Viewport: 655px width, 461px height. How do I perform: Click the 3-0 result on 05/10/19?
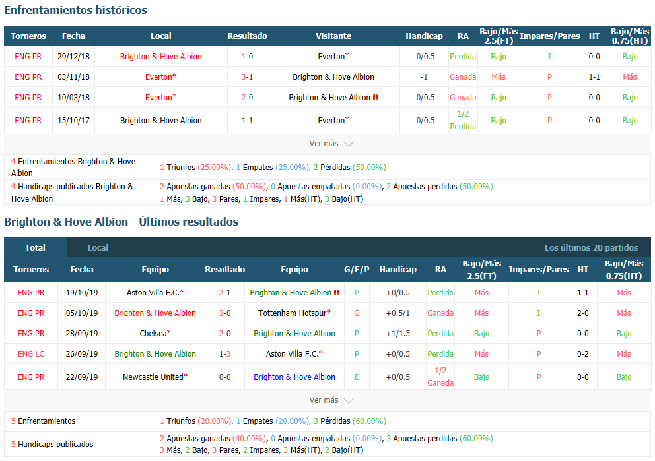tap(224, 313)
